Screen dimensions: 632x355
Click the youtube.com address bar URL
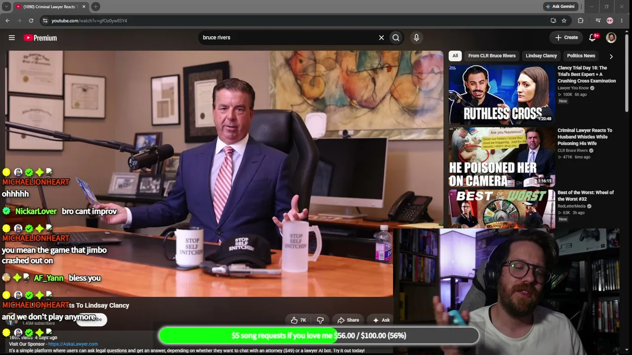pos(89,21)
